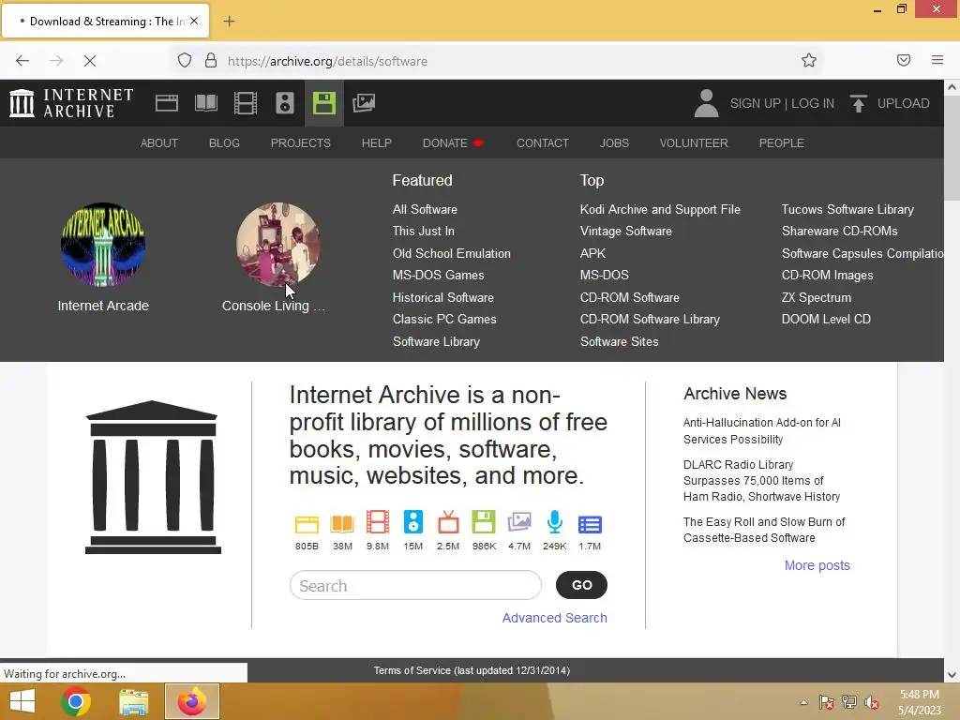Click the Internet Archive logo
Image resolution: width=960 pixels, height=720 pixels.
pos(71,103)
